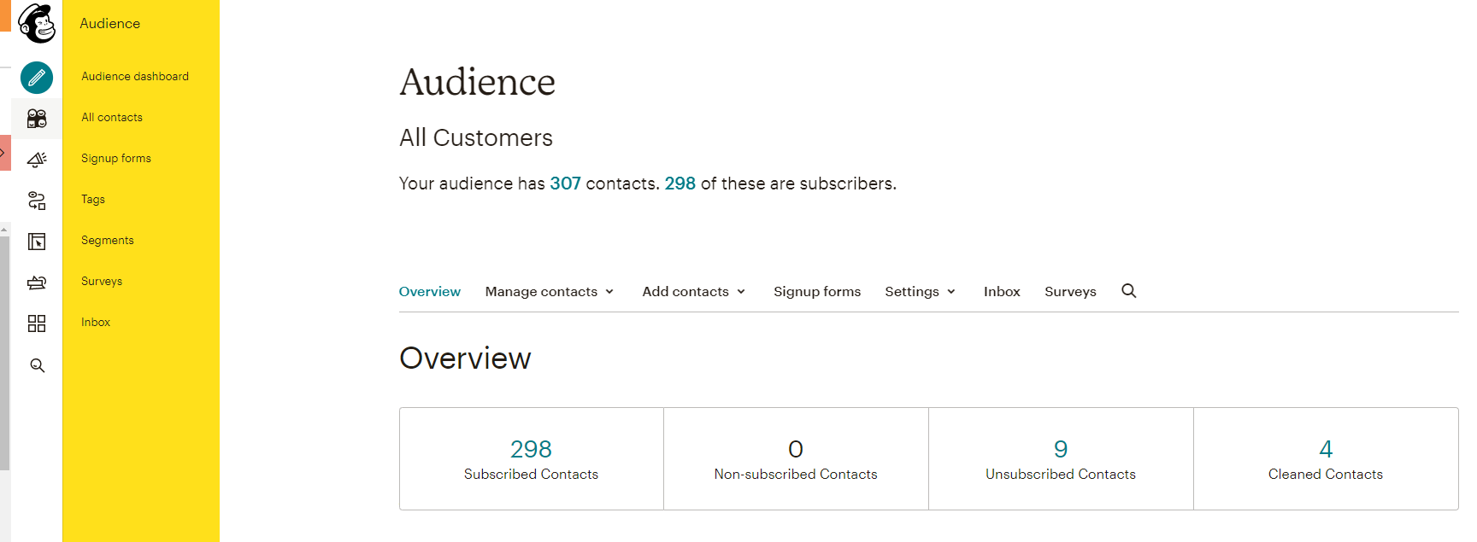This screenshot has height=542, width=1477.
Task: Open Audience dashboard in the sidebar
Action: click(135, 76)
